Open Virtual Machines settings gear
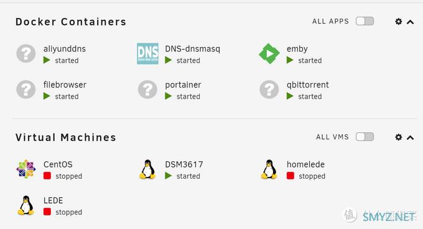Screen dimensions: 423x229 click(x=399, y=137)
